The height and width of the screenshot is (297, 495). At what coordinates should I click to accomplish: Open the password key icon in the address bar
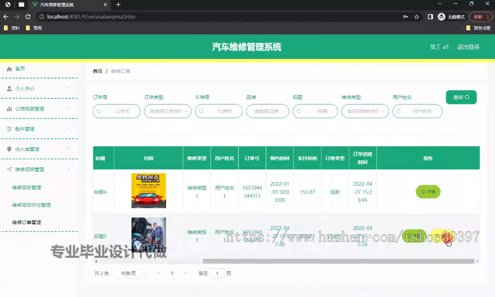pos(406,16)
